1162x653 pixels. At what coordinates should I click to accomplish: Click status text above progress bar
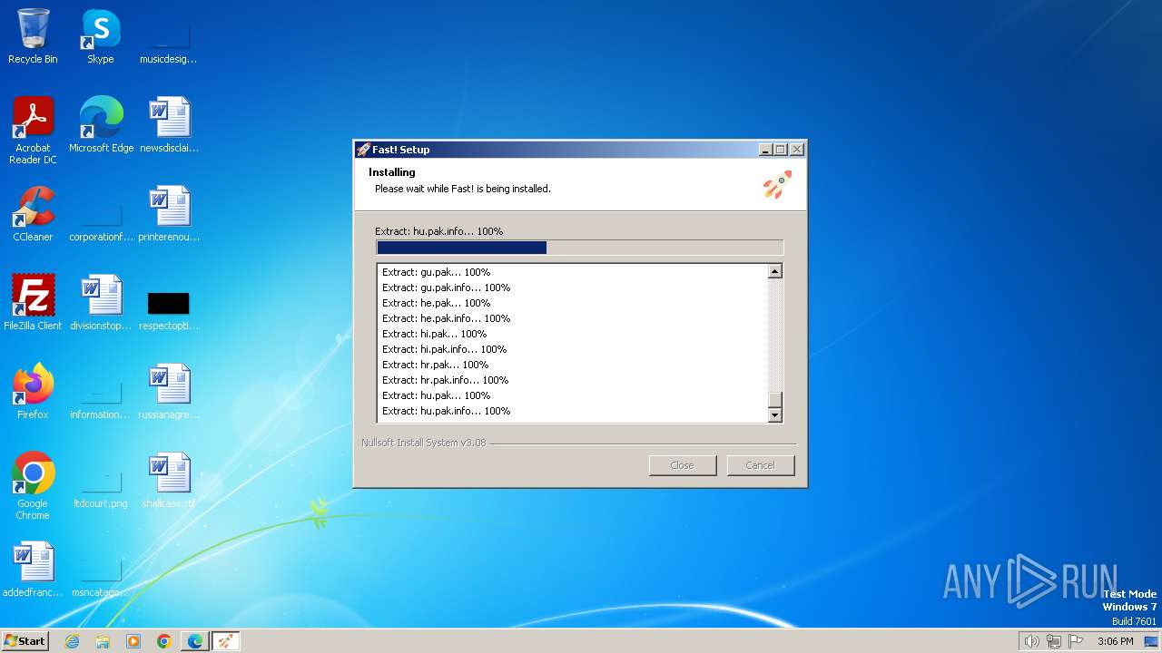pyautogui.click(x=438, y=231)
